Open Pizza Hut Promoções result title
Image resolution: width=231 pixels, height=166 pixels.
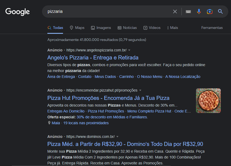point(108,98)
